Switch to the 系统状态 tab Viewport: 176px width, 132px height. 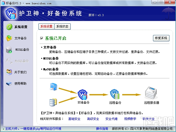[62, 26]
